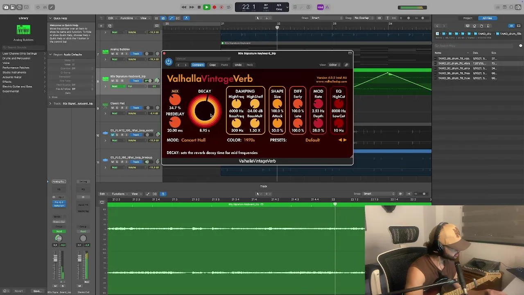Click the MIX knob in ValhallaVintageVerb
The height and width of the screenshot is (295, 524).
175,100
